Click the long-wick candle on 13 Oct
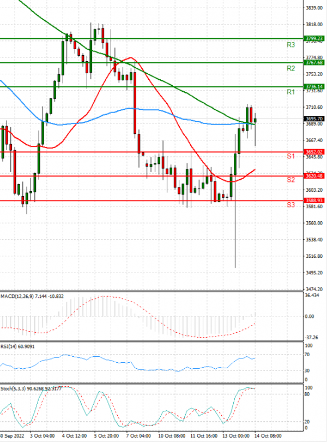327x442 pixels. point(235,201)
